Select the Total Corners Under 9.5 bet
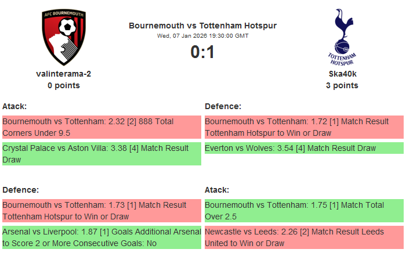The image size is (406, 267). point(101,127)
